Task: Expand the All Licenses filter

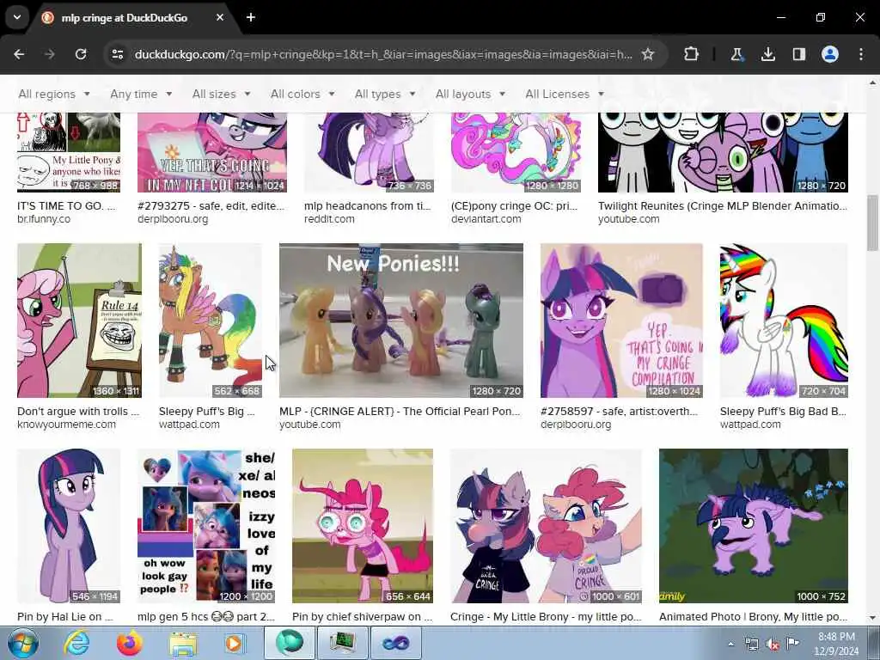Action: point(565,95)
